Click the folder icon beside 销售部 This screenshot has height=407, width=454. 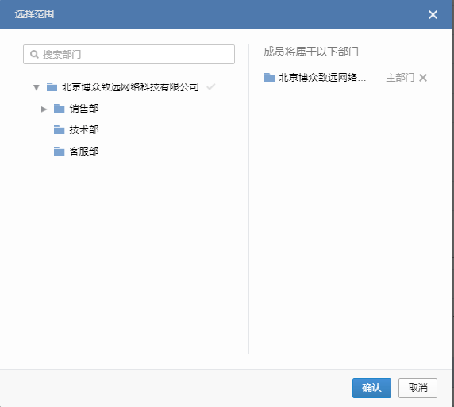[x=59, y=109]
